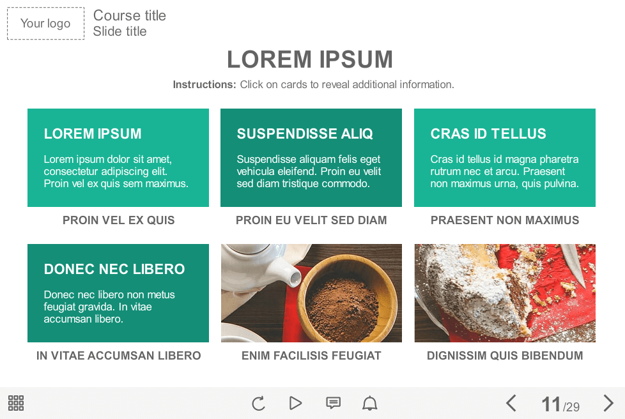Click the bell notification icon

(370, 403)
